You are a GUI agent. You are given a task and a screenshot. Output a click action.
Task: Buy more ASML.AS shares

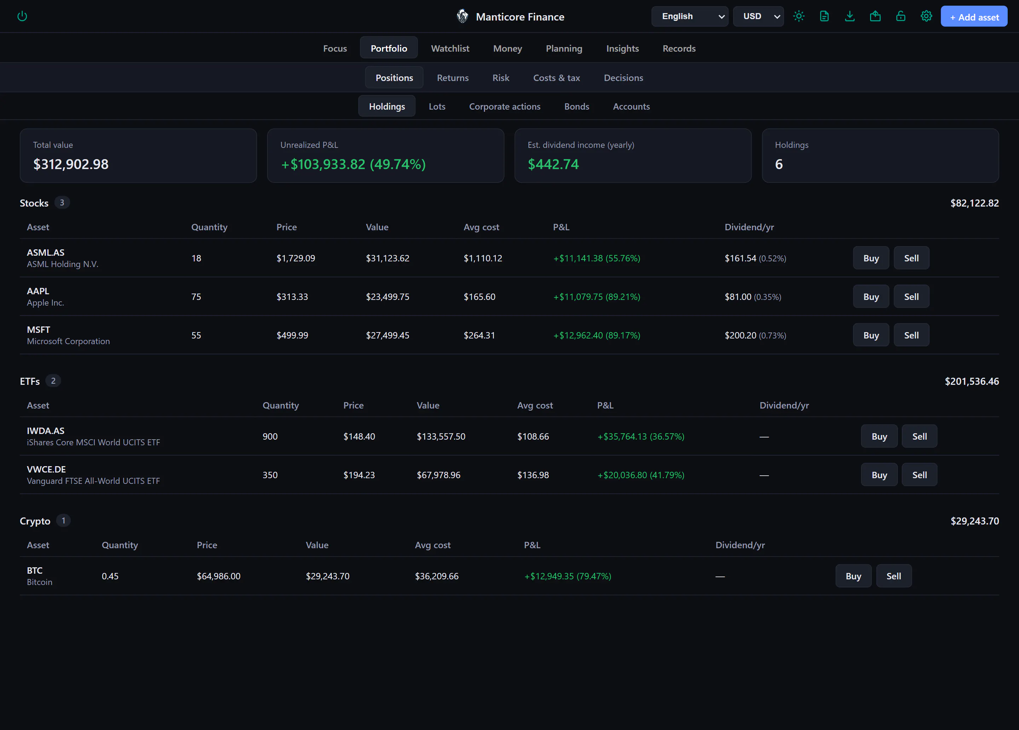coord(871,258)
